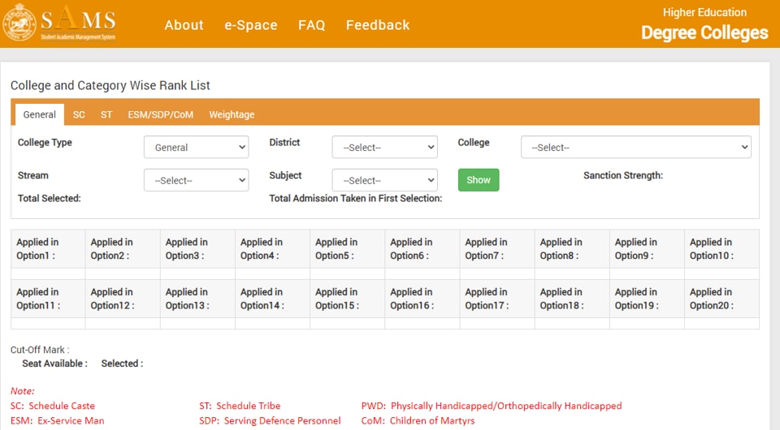Click the 'ST: Schedule Tribe' note
The width and height of the screenshot is (780, 430).
240,406
